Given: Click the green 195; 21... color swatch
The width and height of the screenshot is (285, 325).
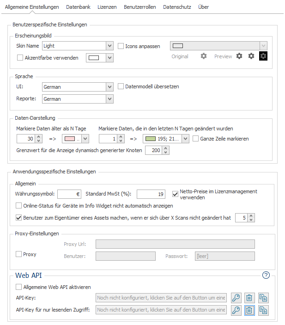Looking at the screenshot, I should click(151, 139).
